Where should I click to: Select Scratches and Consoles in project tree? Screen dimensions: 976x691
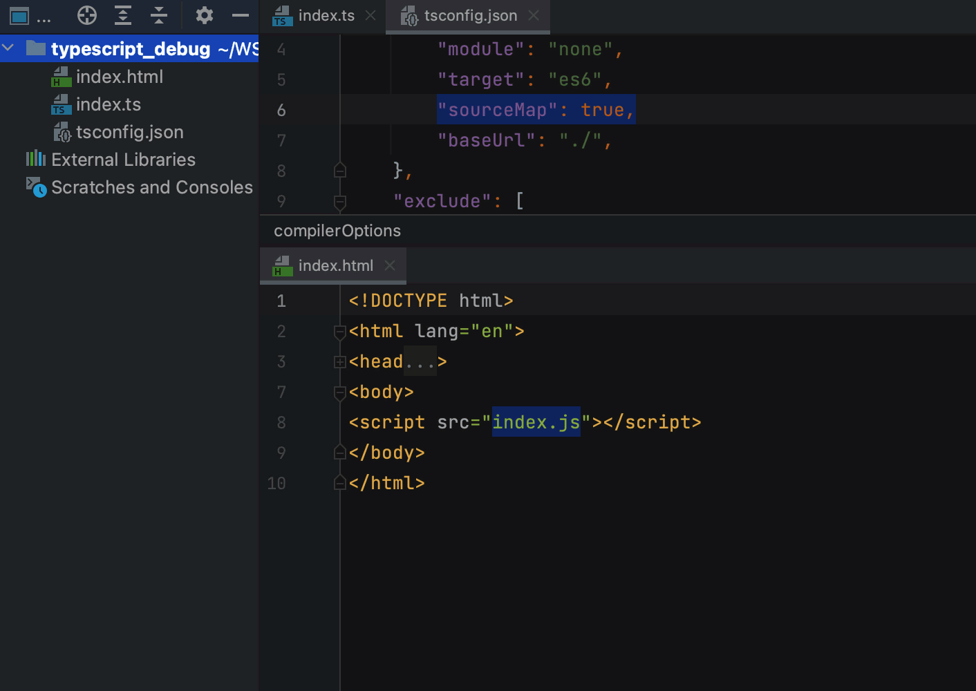(x=152, y=187)
